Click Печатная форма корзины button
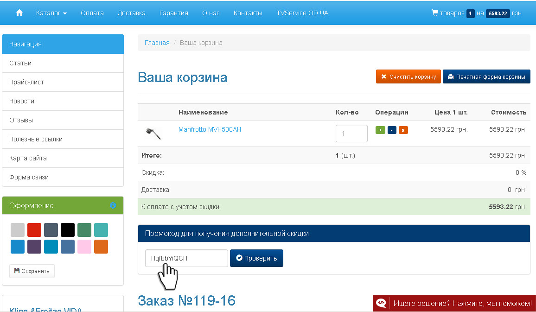Viewport: 536px width, 312px height. (486, 76)
